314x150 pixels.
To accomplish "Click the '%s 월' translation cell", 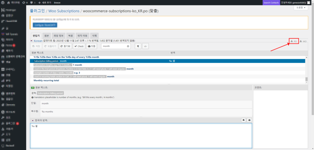I will (x=172, y=61).
